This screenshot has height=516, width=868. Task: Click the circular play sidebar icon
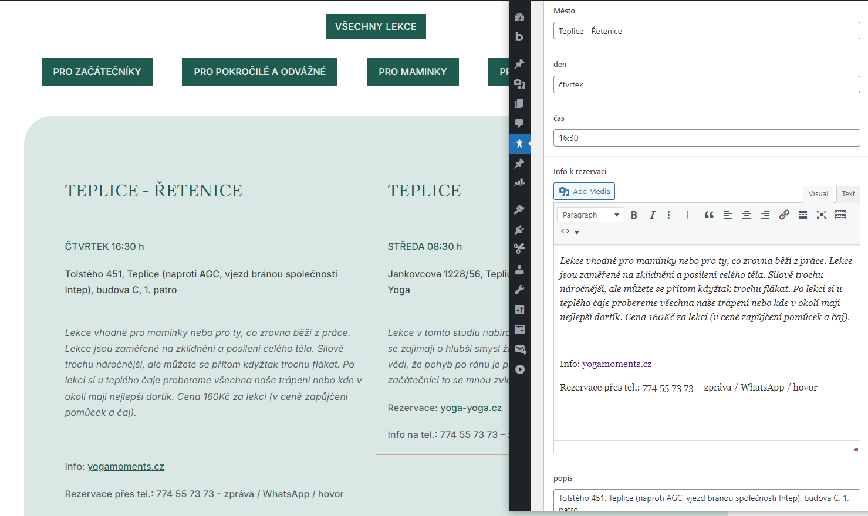coord(519,369)
